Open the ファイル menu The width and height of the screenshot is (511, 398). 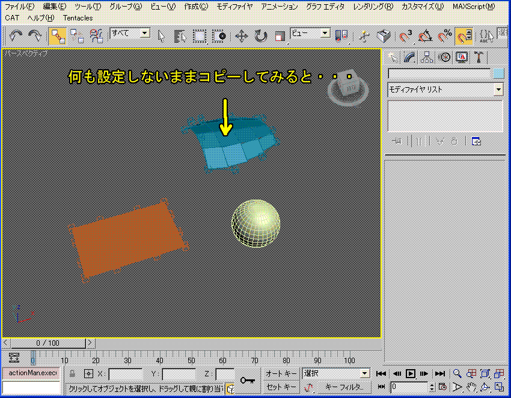(20, 7)
